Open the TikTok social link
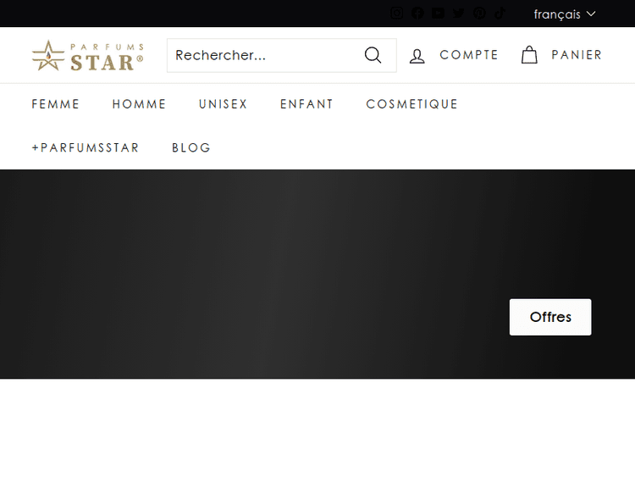Image resolution: width=635 pixels, height=477 pixels. (500, 14)
